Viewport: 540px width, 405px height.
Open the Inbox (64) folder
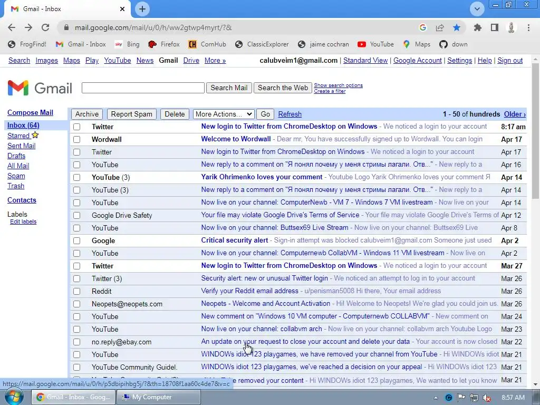[x=23, y=125]
